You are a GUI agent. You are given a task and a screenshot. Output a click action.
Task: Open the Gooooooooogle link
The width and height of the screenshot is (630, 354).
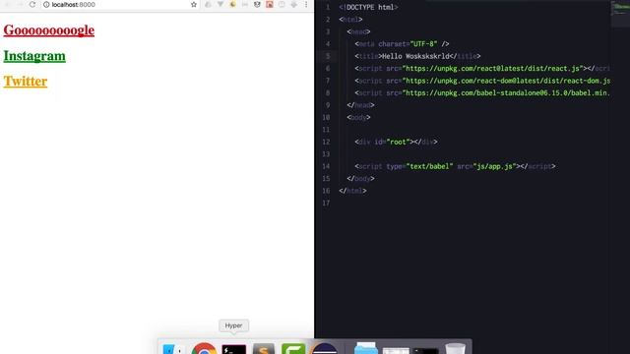click(49, 30)
